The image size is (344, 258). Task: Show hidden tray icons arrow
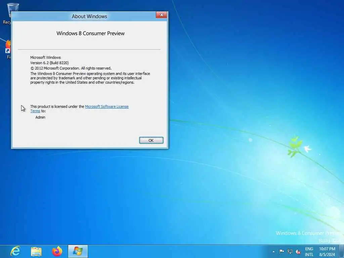(x=273, y=252)
